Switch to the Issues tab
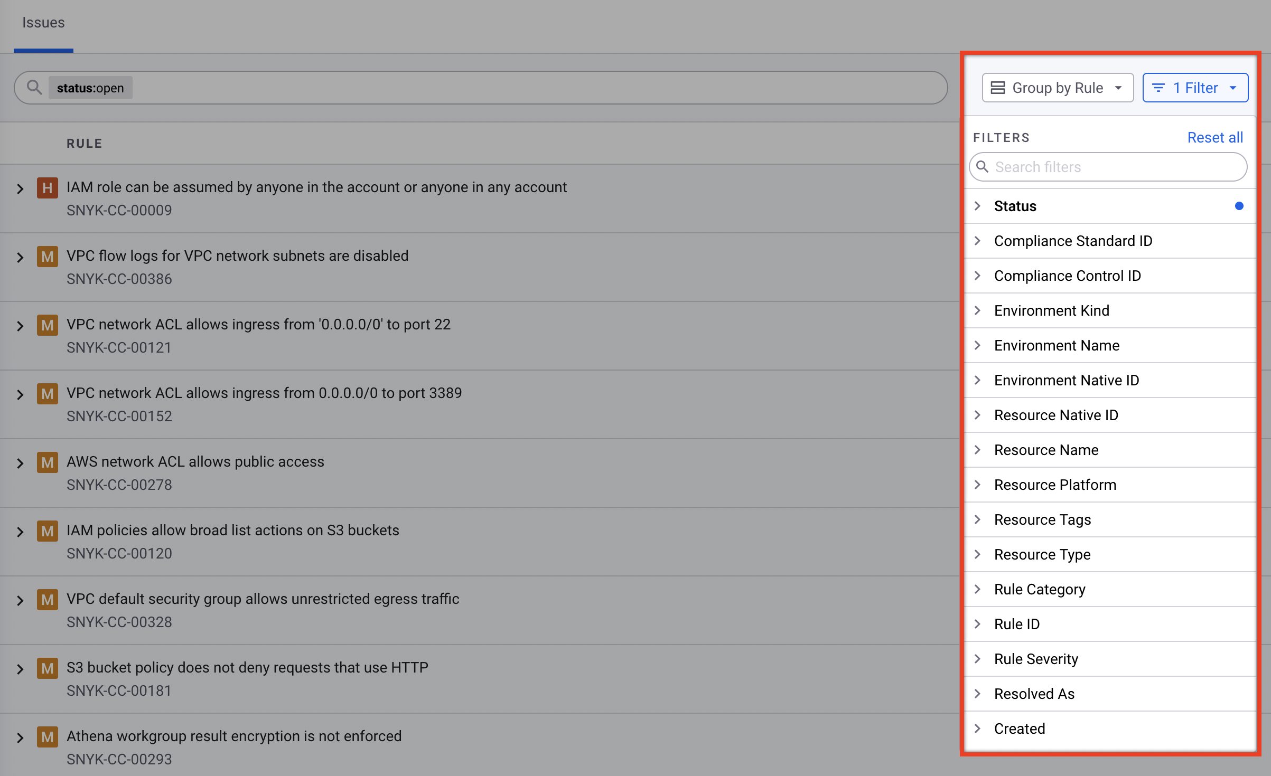Image resolution: width=1271 pixels, height=776 pixels. point(43,23)
